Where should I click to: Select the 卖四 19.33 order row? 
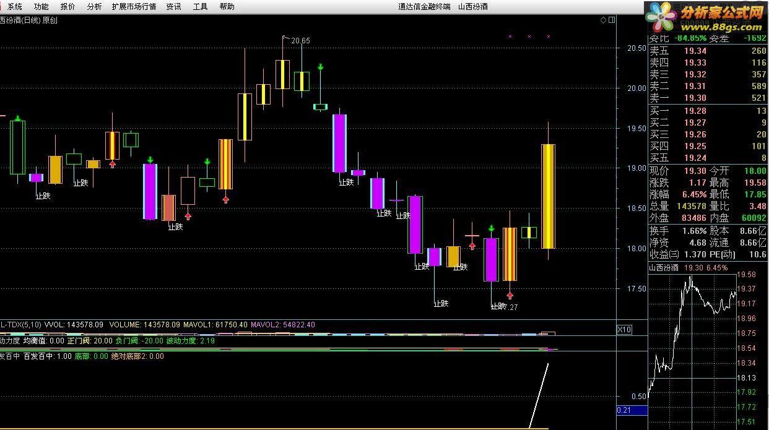pos(708,63)
